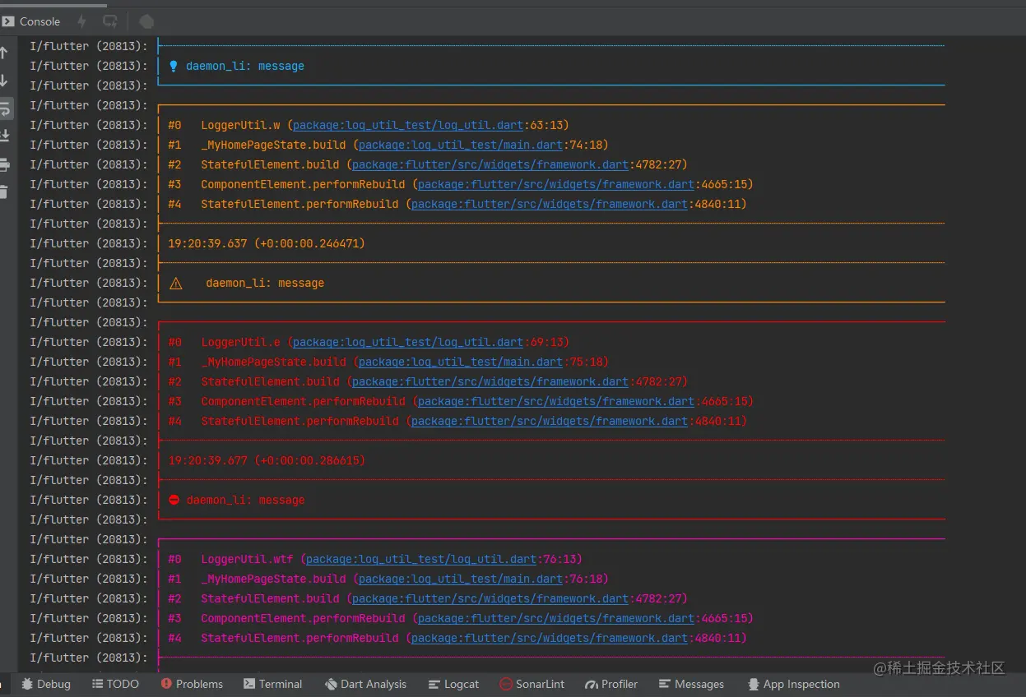The width and height of the screenshot is (1026, 697).
Task: Open DevTools hexagon icon in console toolbar
Action: click(146, 21)
